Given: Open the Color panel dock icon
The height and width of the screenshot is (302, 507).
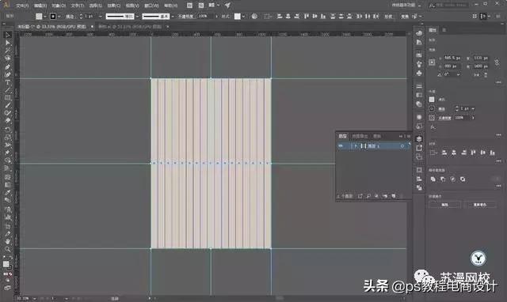Looking at the screenshot, I should pos(419,33).
